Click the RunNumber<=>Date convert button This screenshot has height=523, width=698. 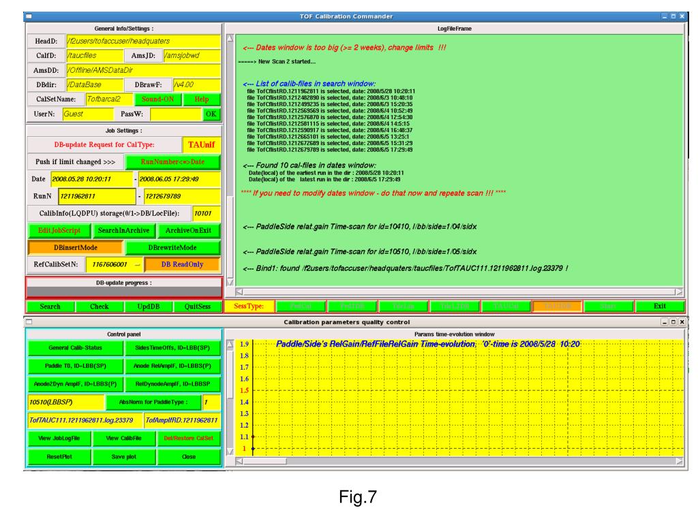tap(173, 163)
